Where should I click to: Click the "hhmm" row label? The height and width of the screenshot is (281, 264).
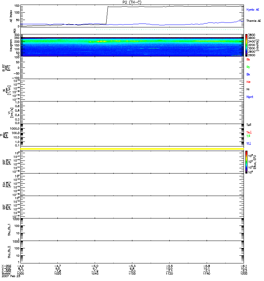(x=6, y=274)
